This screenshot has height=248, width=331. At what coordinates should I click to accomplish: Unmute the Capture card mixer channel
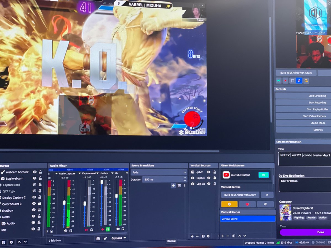(86, 230)
